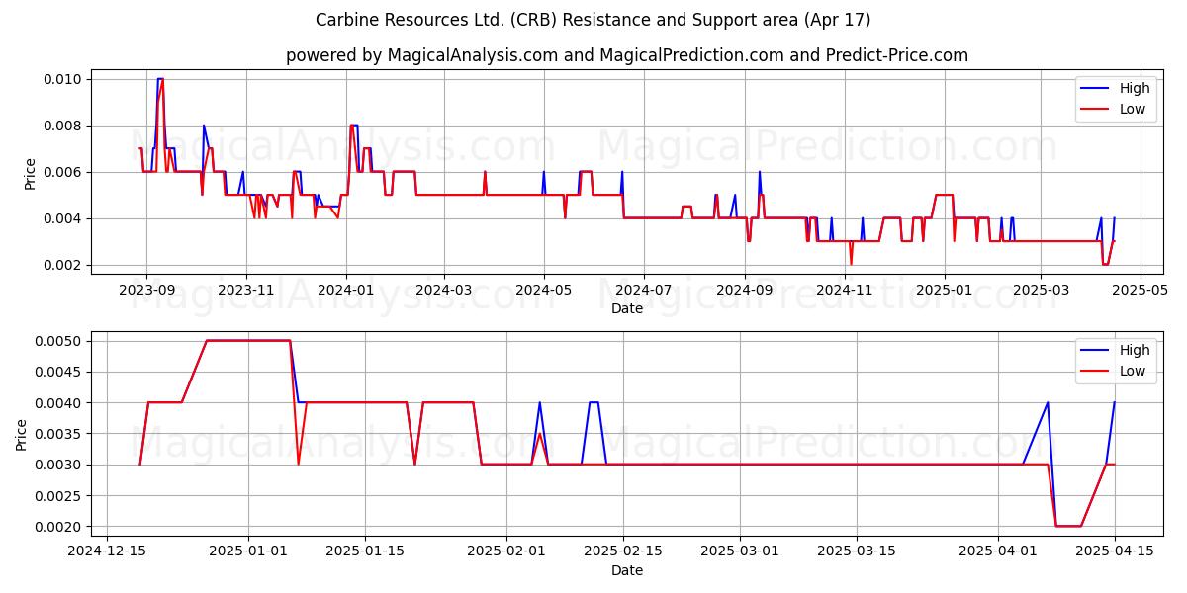Click 'Low' in the top chart legend
Image resolution: width=1187 pixels, height=593 pixels.
[x=1133, y=109]
